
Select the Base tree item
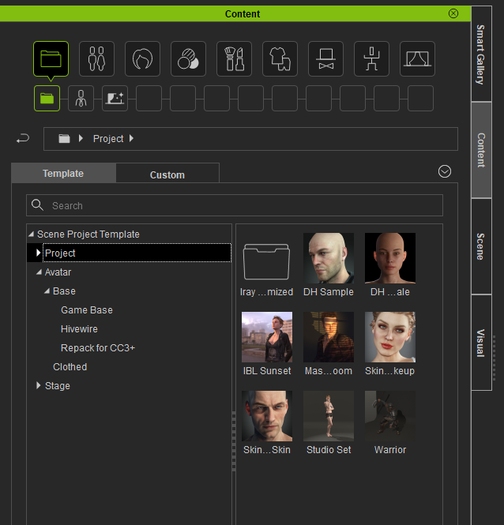tap(64, 291)
